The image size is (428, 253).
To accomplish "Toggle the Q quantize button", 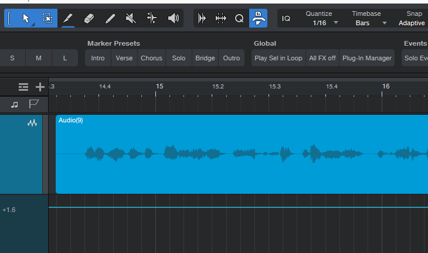I will click(x=239, y=18).
